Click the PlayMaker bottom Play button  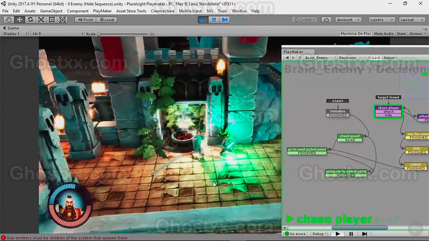click(338, 234)
